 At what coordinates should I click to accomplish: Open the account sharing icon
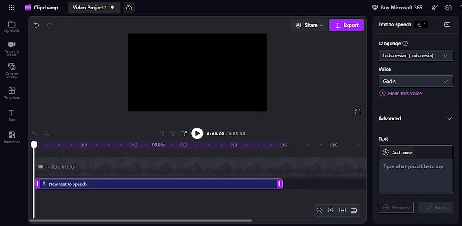434,7
